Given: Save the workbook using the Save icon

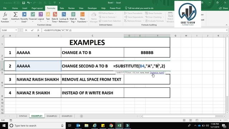Looking at the screenshot, I should pos(24,3).
